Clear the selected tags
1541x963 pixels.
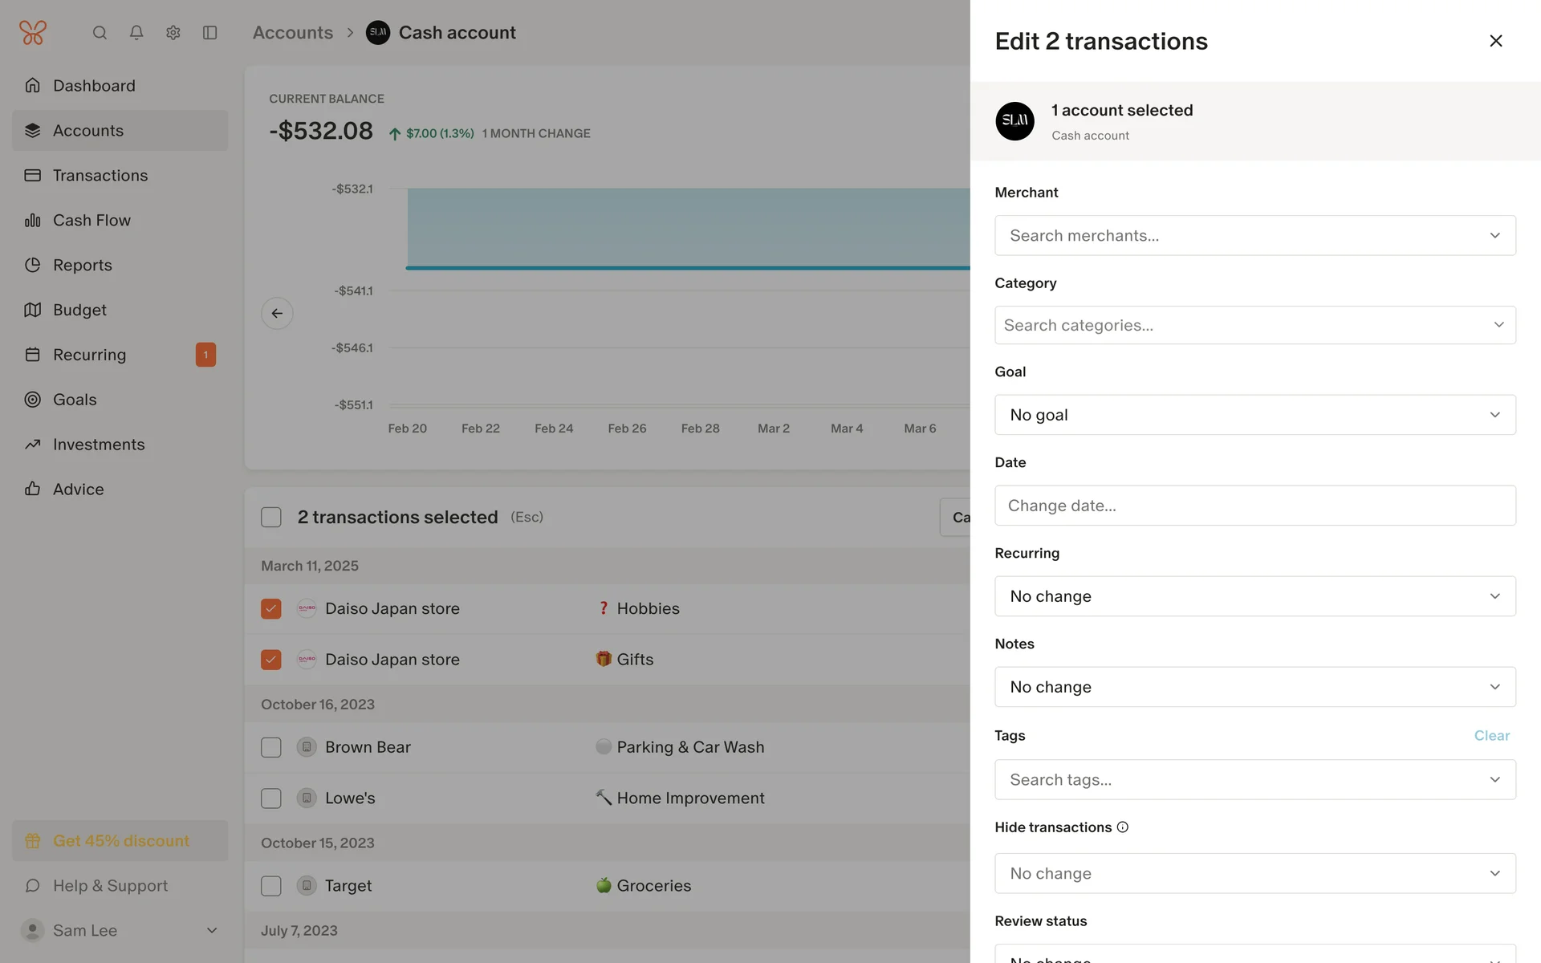point(1491,736)
